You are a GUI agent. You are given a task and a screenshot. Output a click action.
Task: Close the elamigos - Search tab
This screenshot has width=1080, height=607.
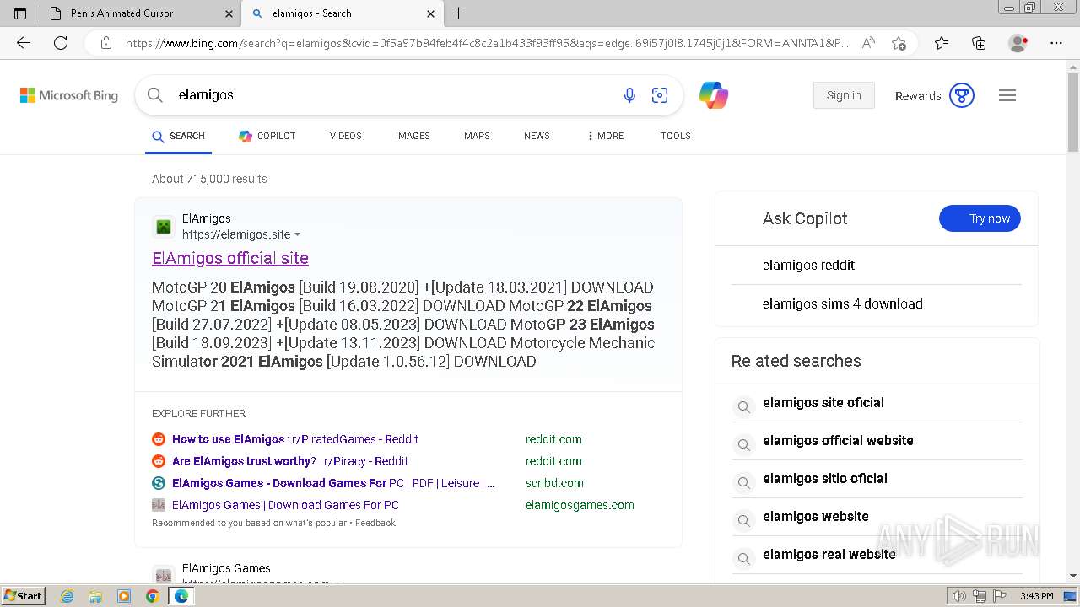point(431,13)
